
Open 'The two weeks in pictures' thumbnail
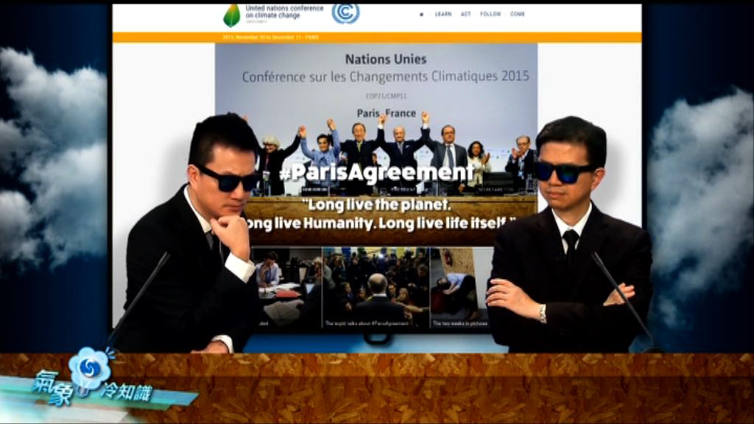tap(460, 287)
